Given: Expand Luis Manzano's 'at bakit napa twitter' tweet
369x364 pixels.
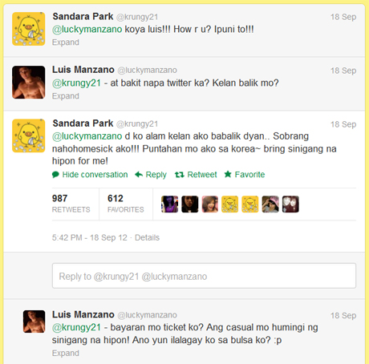Looking at the screenshot, I should 66,96.
